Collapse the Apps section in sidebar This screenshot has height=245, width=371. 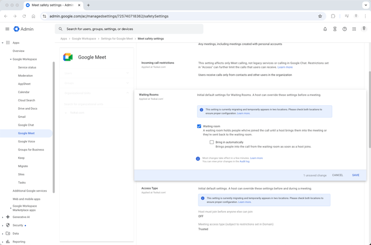pos(3,43)
